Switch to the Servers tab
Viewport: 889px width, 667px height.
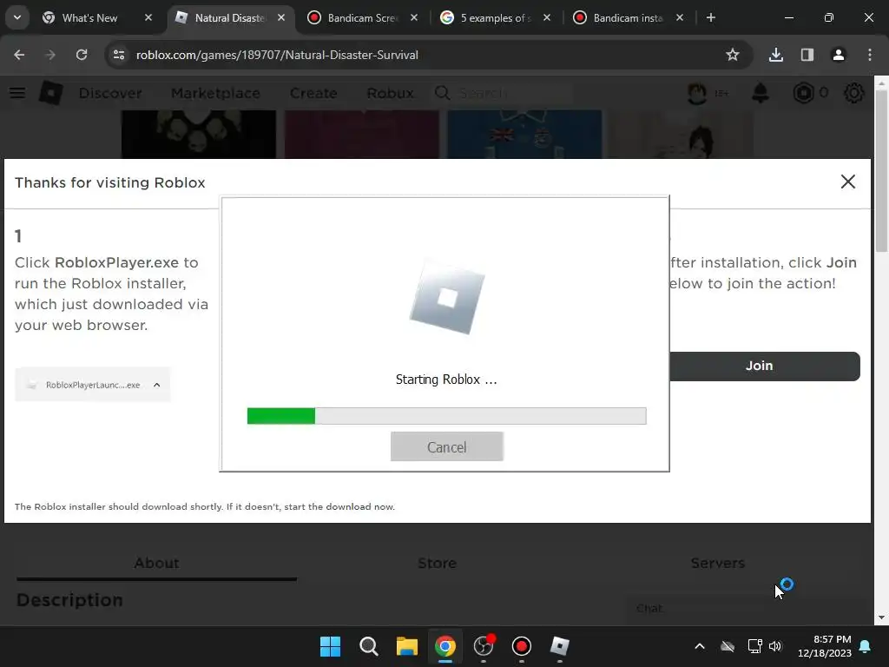click(x=718, y=563)
